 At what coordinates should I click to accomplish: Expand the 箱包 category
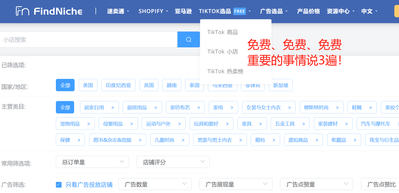click(265, 140)
